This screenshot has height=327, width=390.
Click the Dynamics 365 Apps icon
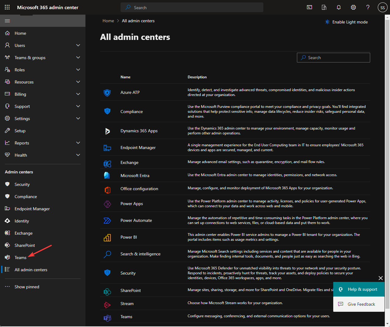pos(107,131)
